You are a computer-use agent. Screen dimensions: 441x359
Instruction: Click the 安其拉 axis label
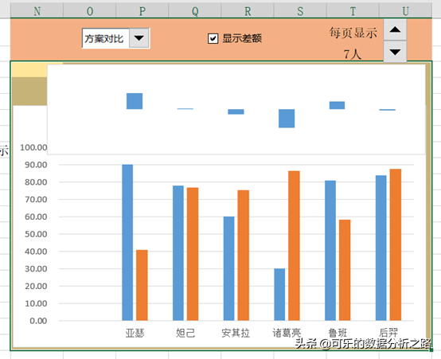pos(236,333)
